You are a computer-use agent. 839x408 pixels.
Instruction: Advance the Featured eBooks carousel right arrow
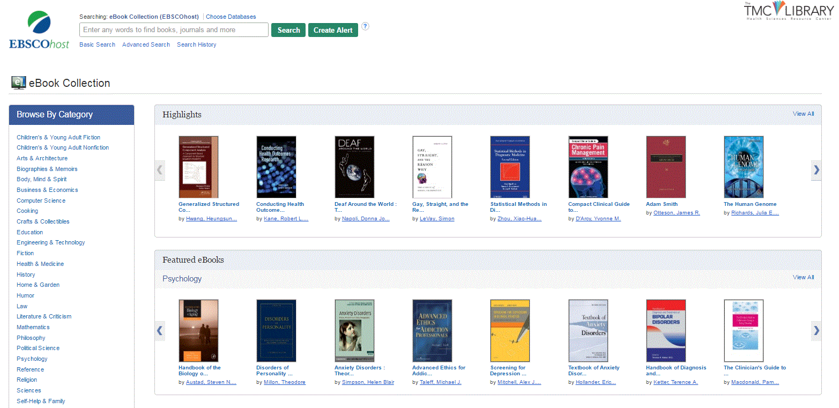click(816, 331)
